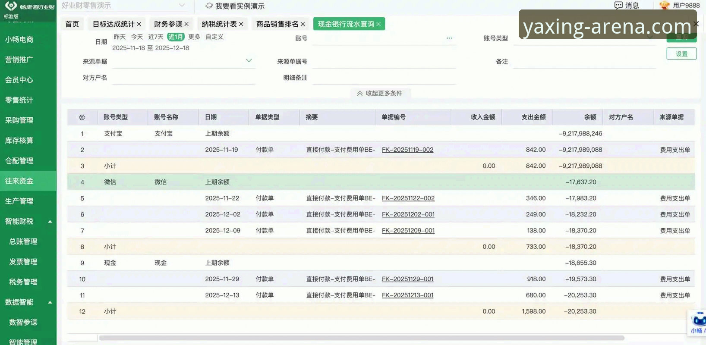Collapse the 智能财税 sidebar group
The height and width of the screenshot is (345, 706).
[x=50, y=222]
